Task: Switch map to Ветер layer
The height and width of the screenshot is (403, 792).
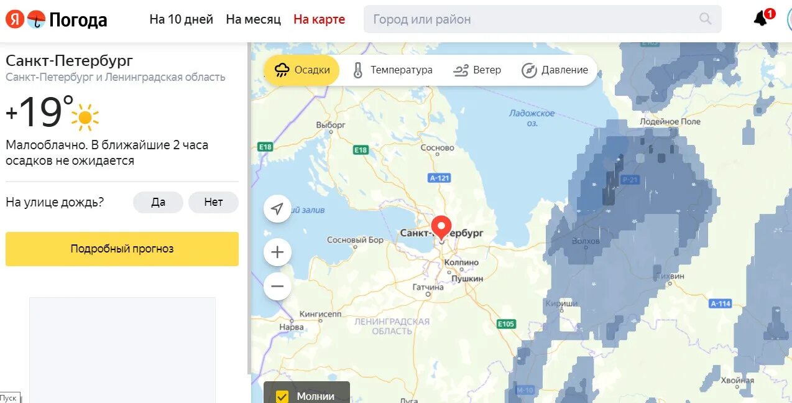Action: (x=477, y=70)
